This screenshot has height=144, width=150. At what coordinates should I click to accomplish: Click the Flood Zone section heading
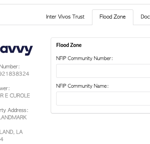69,45
